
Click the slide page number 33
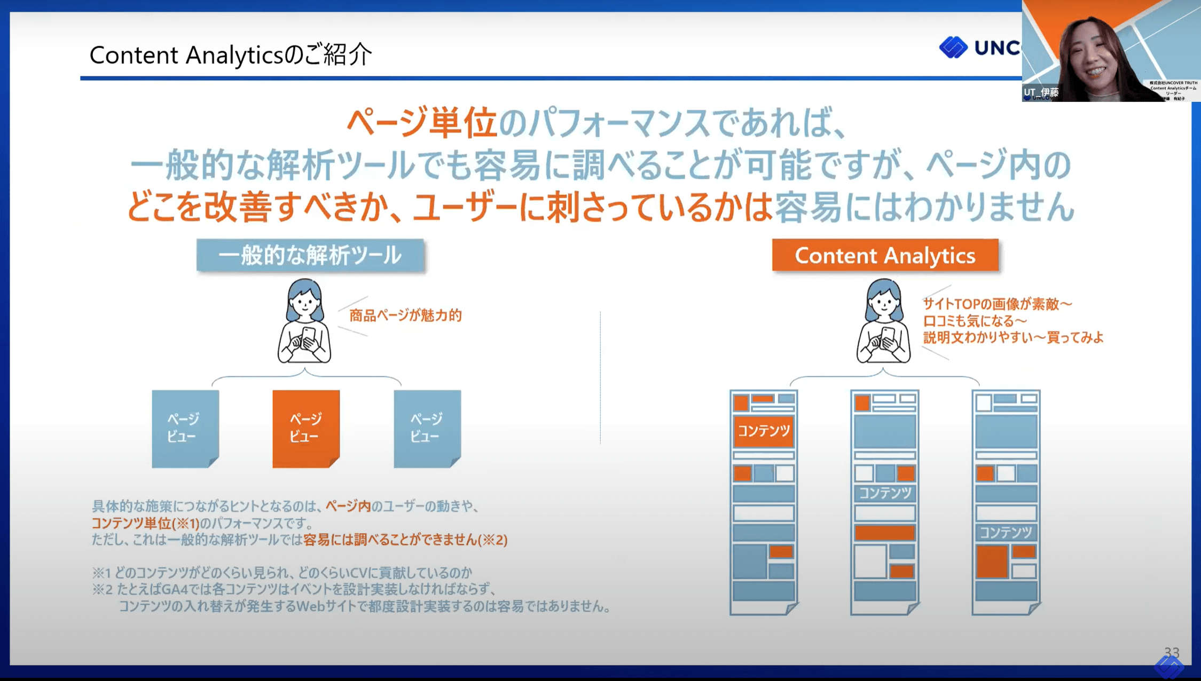(1172, 652)
